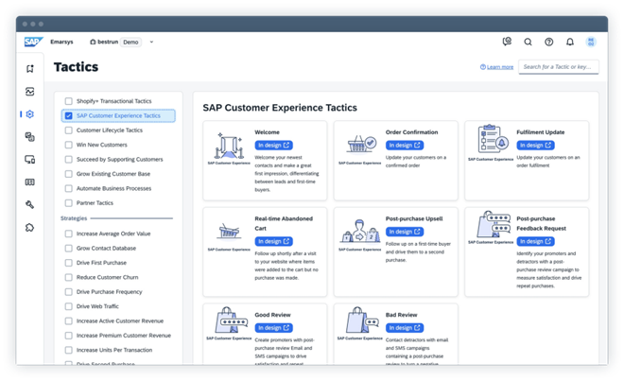
Task: Open the Real-time Abandoned Cart thumbnail
Action: [x=228, y=235]
